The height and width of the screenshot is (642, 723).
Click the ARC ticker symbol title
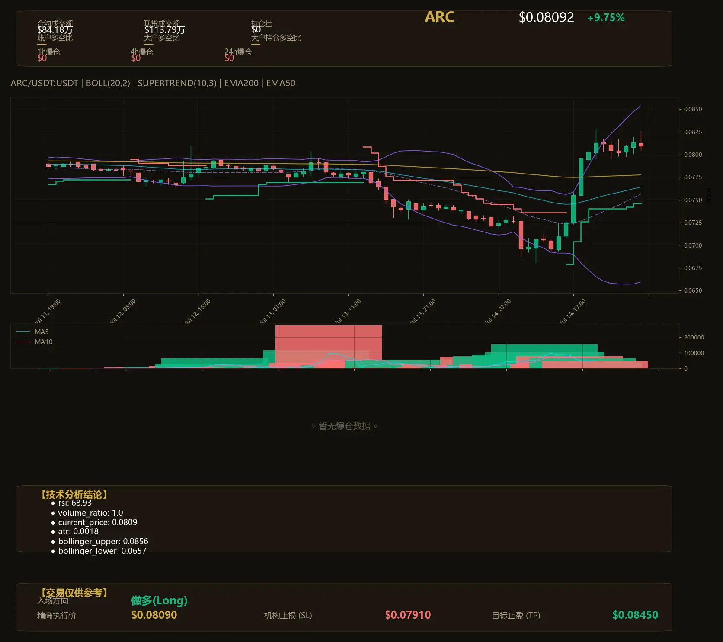[x=439, y=17]
